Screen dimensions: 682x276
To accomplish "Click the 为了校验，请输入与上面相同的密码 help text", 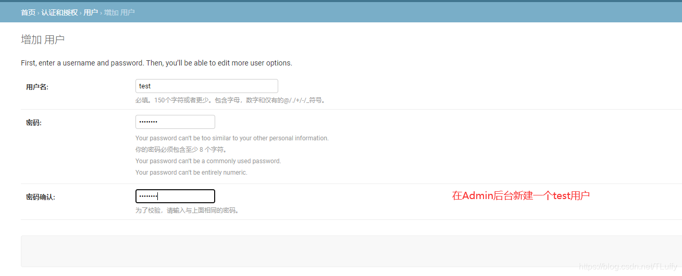I will pyautogui.click(x=188, y=211).
